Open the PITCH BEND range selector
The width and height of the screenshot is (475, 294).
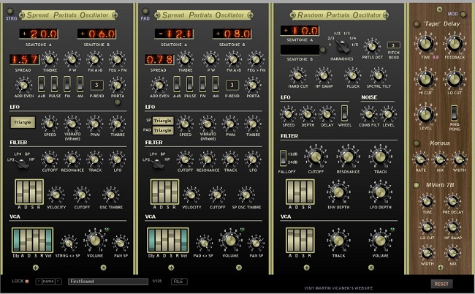(x=393, y=46)
